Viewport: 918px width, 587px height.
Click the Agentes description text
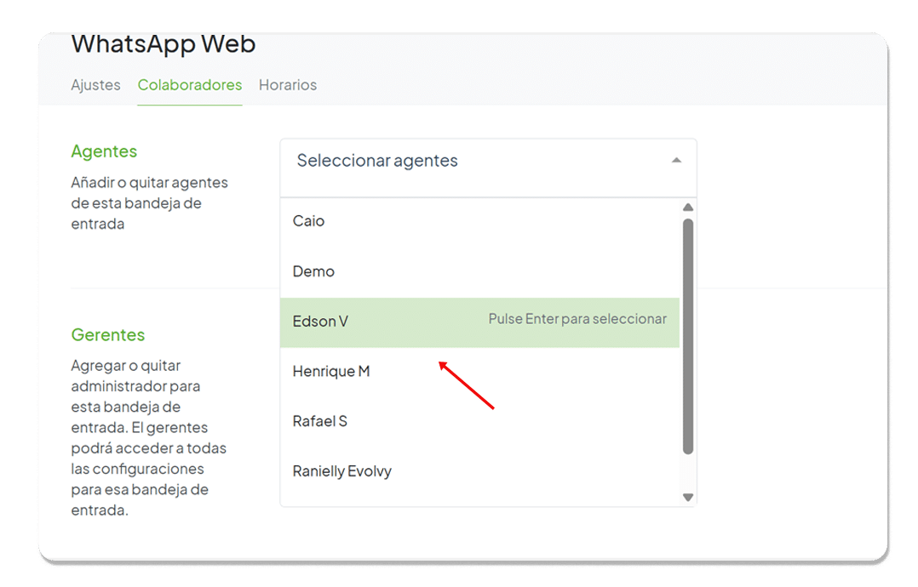point(149,203)
